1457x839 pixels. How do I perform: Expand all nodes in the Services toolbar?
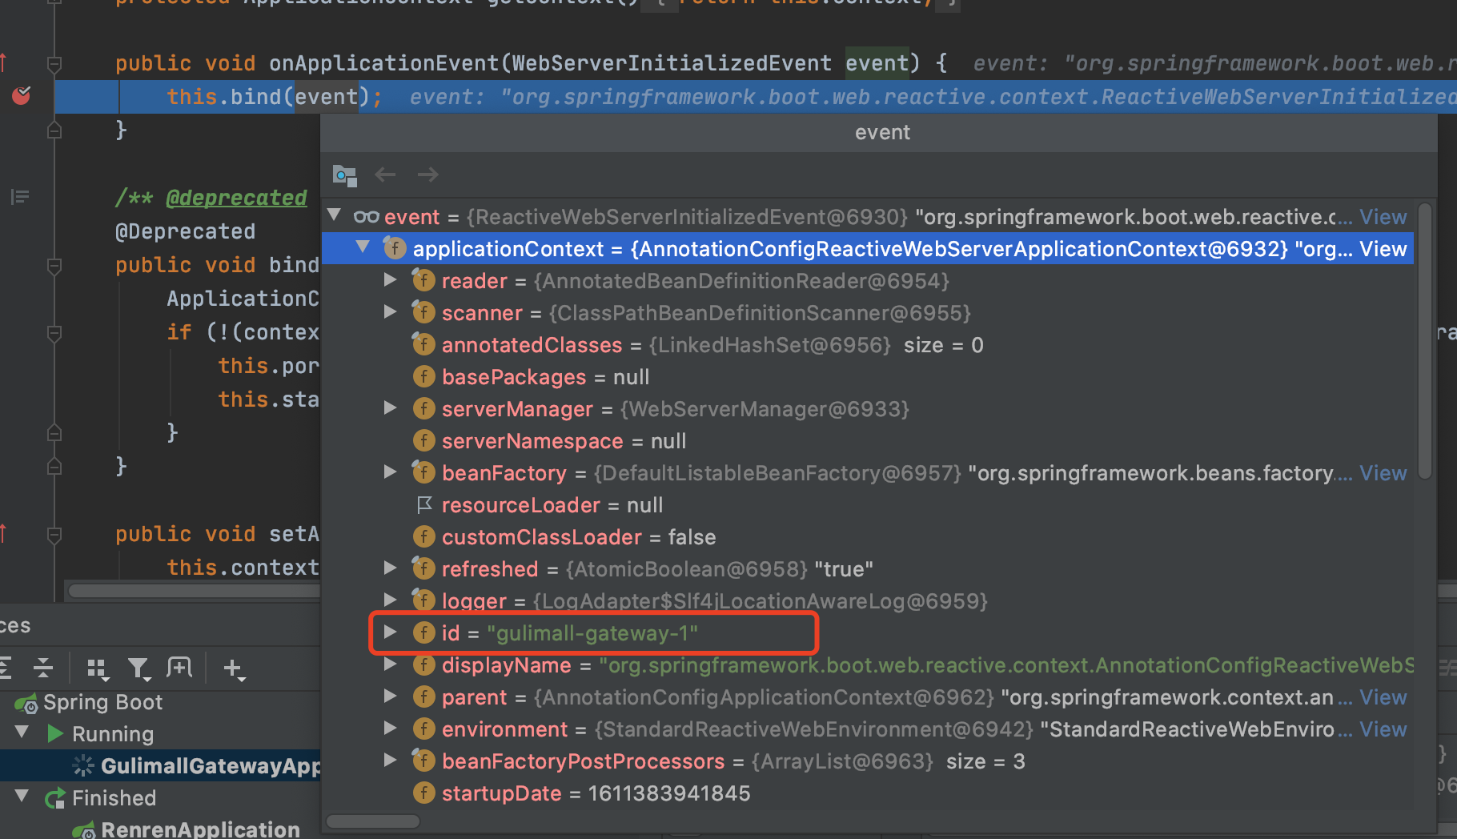pyautogui.click(x=5, y=668)
